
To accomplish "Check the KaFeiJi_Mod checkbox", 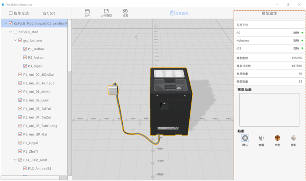I will (15, 32).
